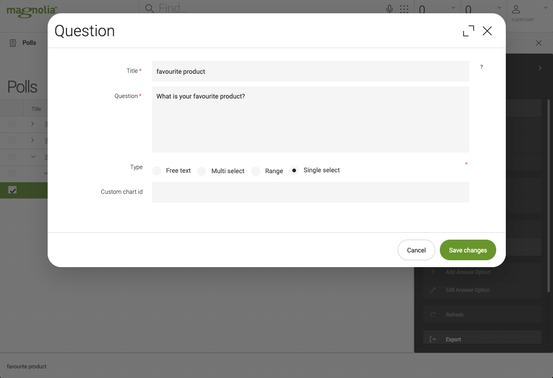Image resolution: width=553 pixels, height=378 pixels.
Task: Open the superuser account dropdown arrow
Action: [x=545, y=8]
